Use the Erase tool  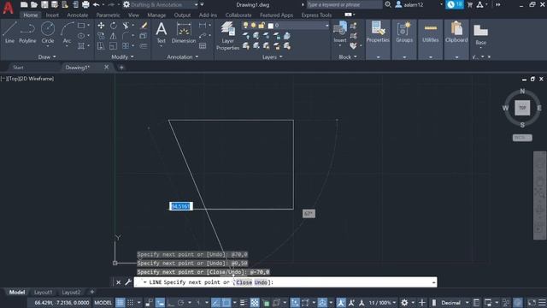pyautogui.click(x=144, y=26)
